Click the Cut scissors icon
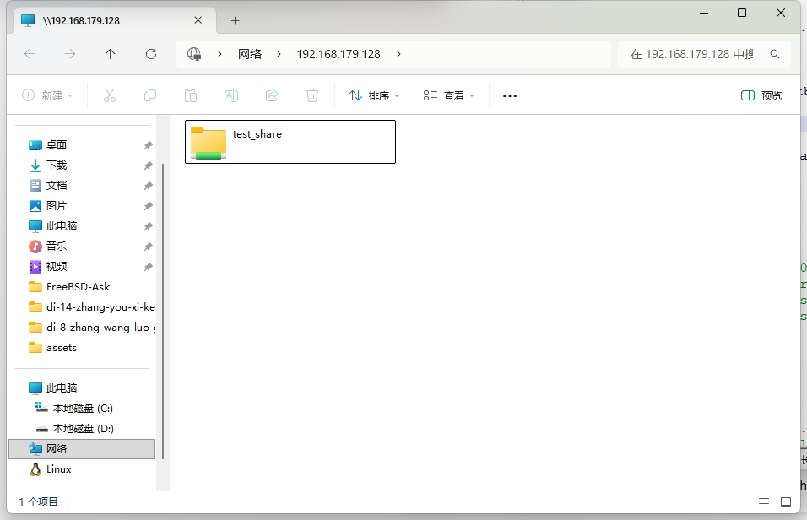Viewport: 807px width, 520px height. [110, 95]
